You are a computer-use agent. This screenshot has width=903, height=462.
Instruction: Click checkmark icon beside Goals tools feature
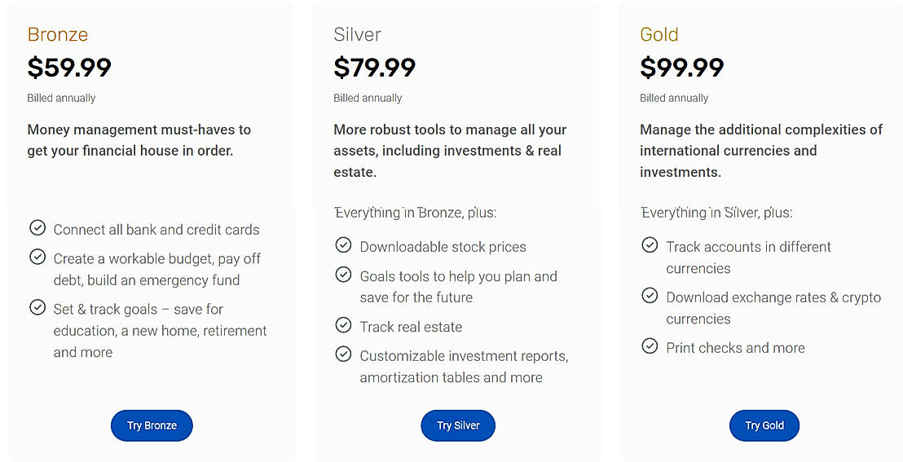[x=343, y=275]
